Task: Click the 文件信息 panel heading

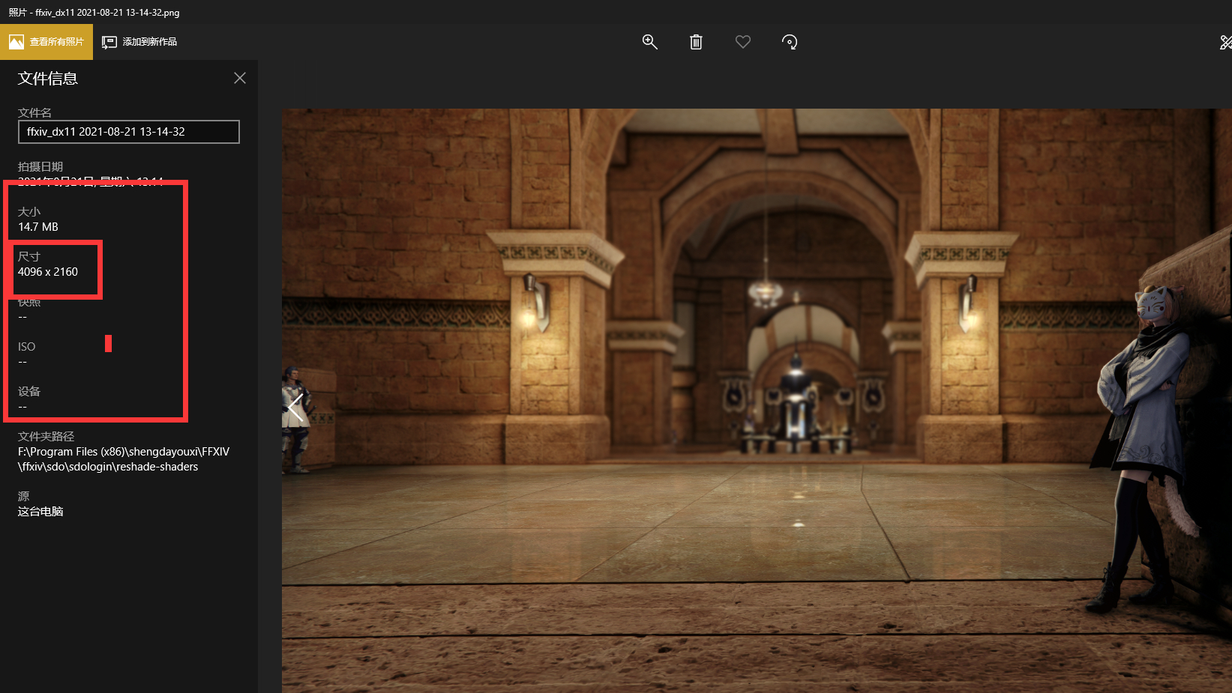Action: (48, 79)
